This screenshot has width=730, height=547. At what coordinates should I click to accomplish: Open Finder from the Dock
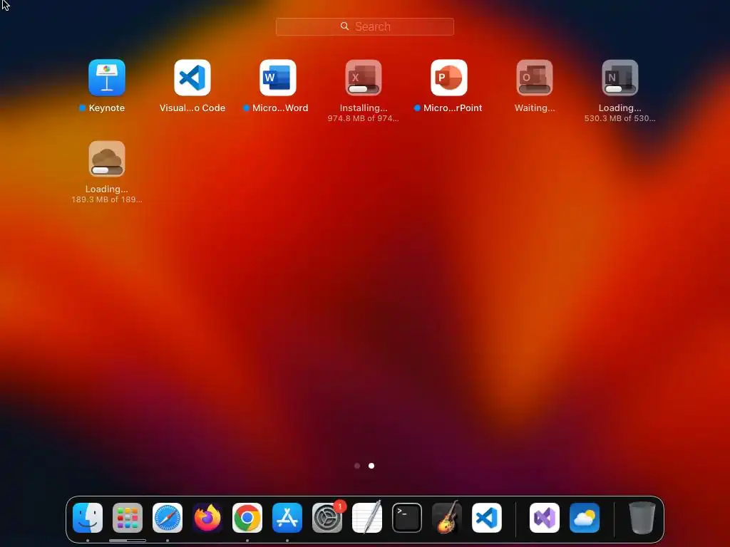click(x=88, y=518)
